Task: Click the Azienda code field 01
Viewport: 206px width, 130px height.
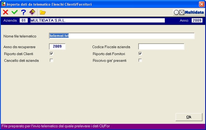Action: [24, 20]
